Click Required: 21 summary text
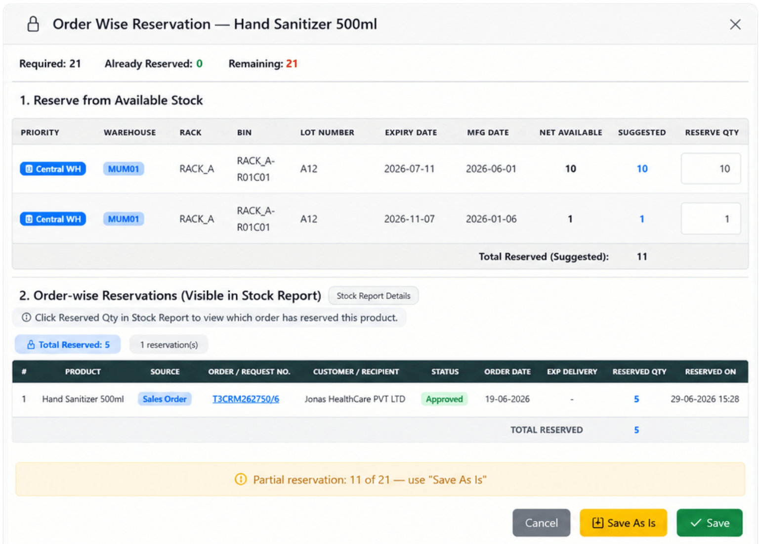759x544 pixels. point(50,64)
